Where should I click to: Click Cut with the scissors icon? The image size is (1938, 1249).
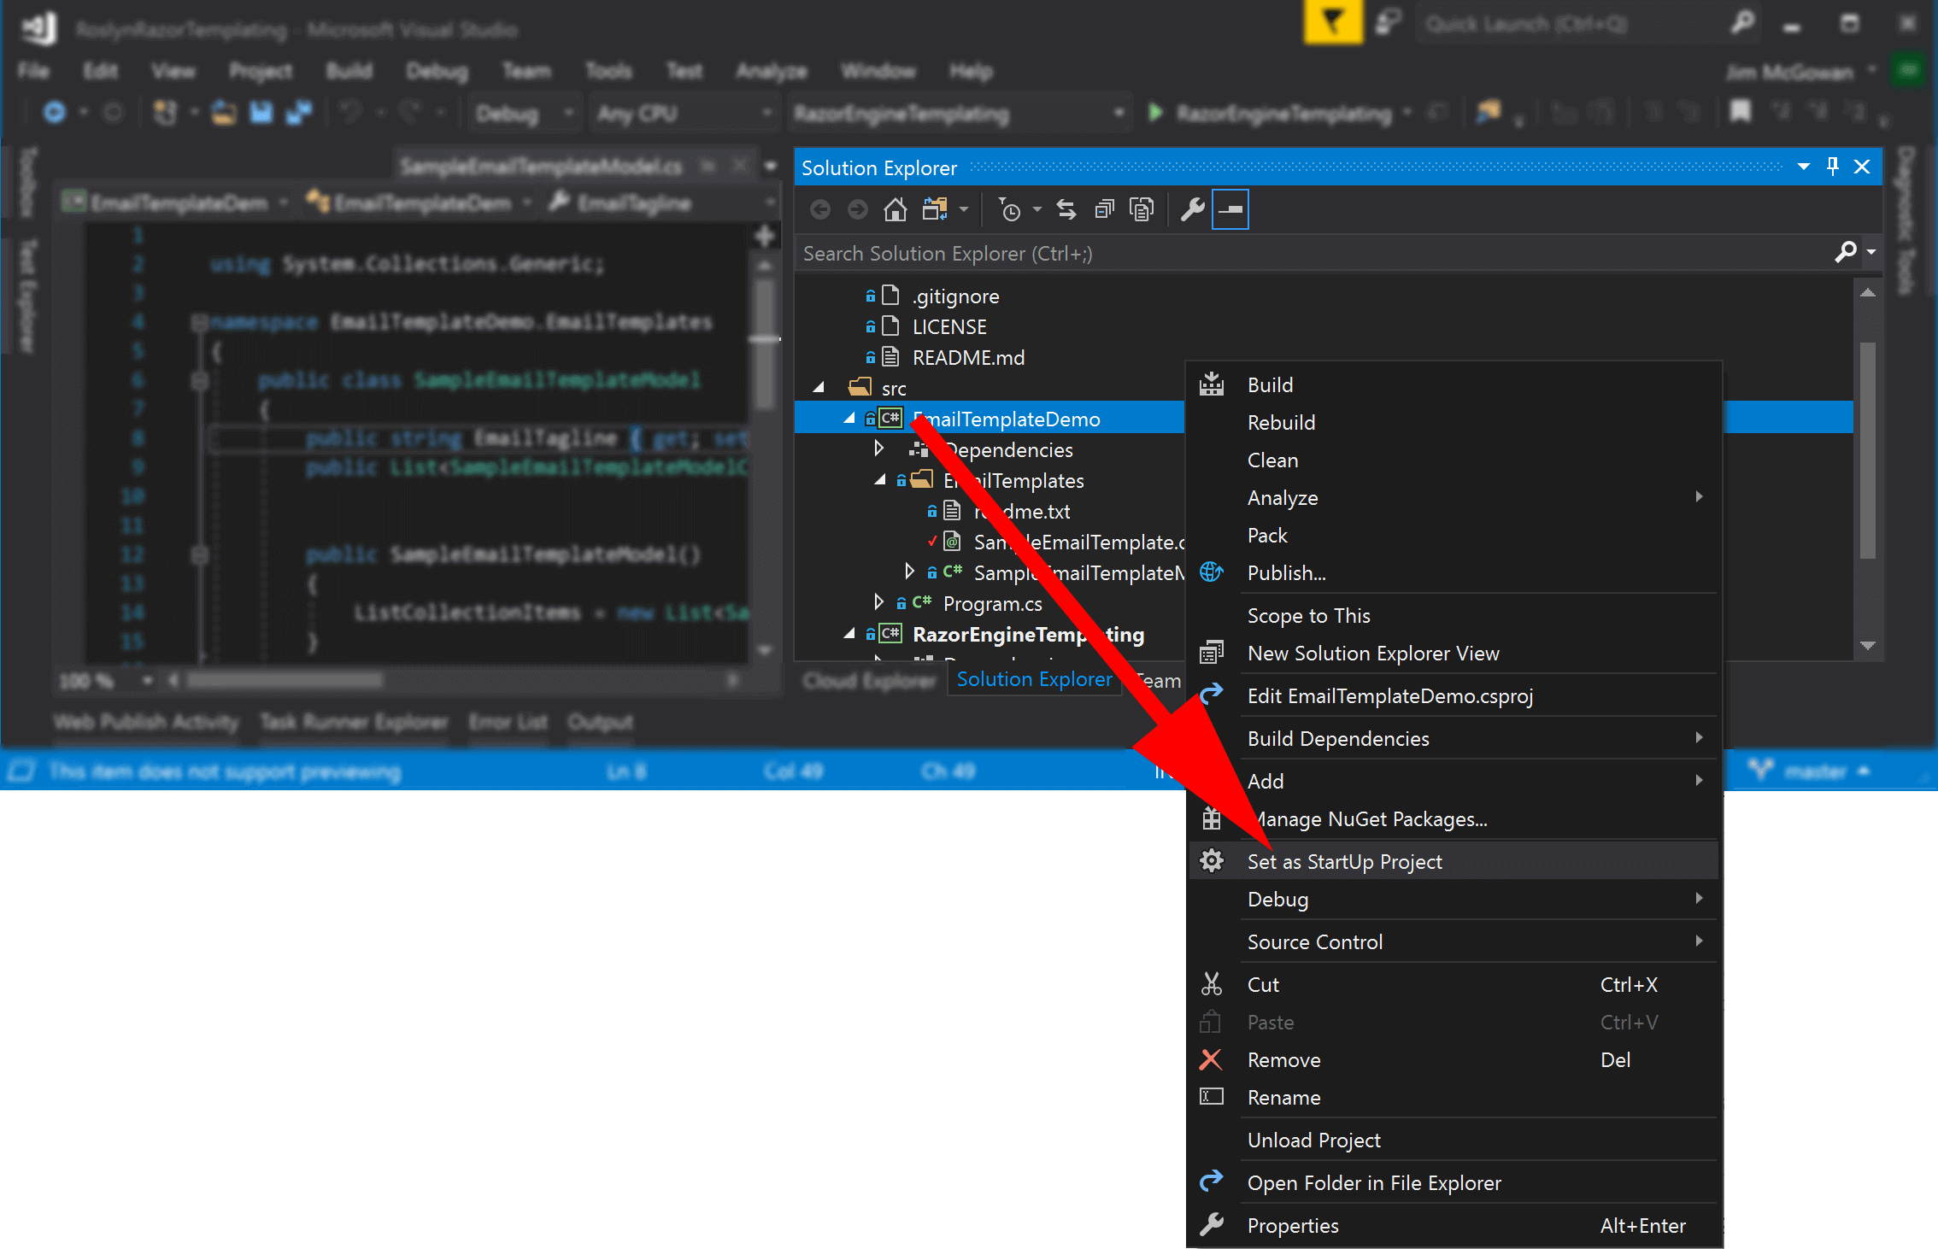[1453, 985]
